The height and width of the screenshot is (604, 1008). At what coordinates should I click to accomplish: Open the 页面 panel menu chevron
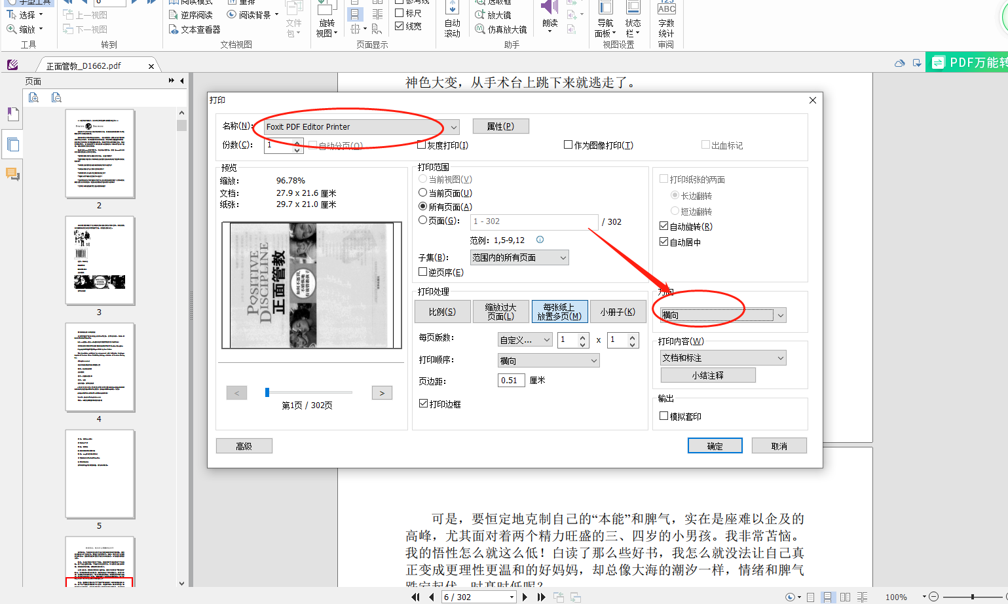pos(172,81)
